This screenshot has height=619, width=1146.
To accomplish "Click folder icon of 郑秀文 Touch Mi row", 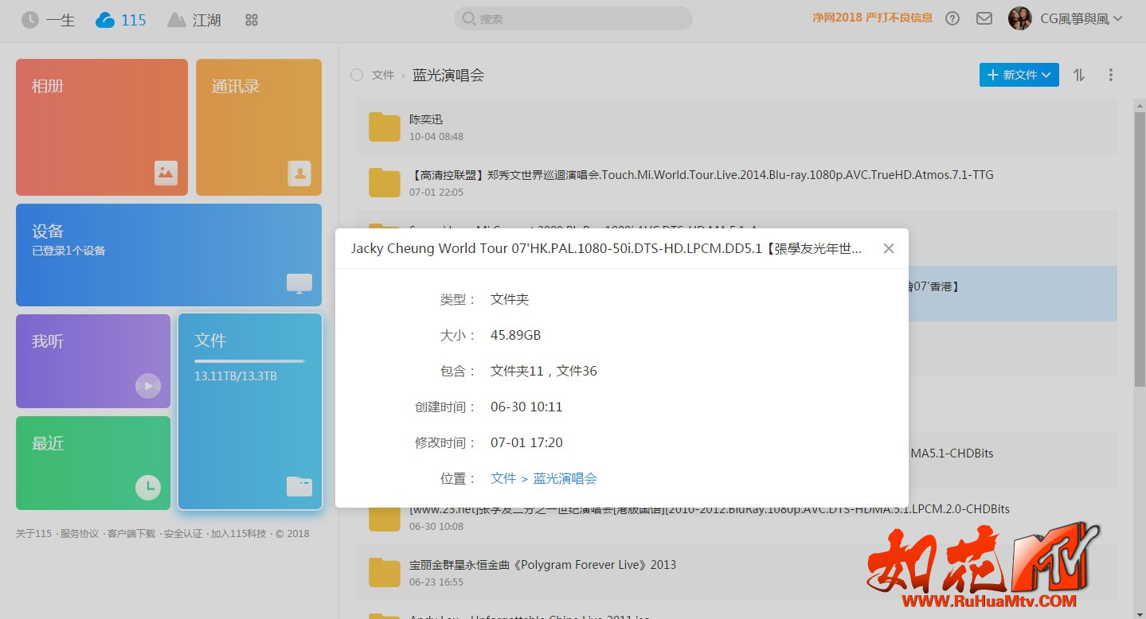I will (385, 183).
